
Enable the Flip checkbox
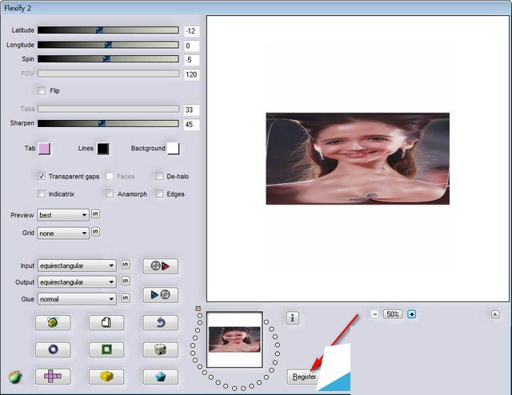[42, 91]
